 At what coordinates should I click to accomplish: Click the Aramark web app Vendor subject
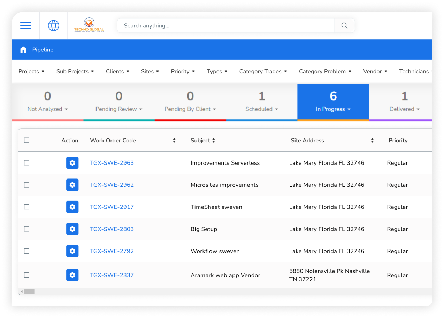pyautogui.click(x=225, y=275)
